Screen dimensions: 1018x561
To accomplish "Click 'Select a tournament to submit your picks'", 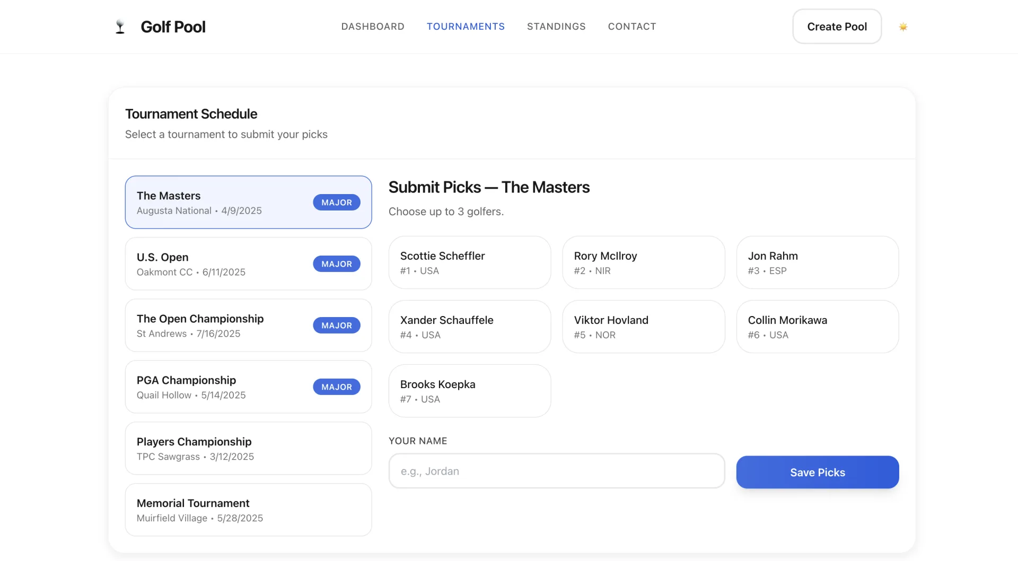I will point(226,135).
